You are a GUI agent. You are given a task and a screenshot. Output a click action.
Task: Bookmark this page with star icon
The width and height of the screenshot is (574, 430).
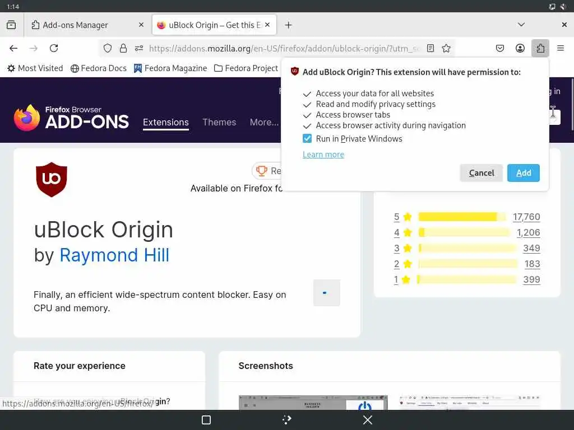pyautogui.click(x=446, y=48)
